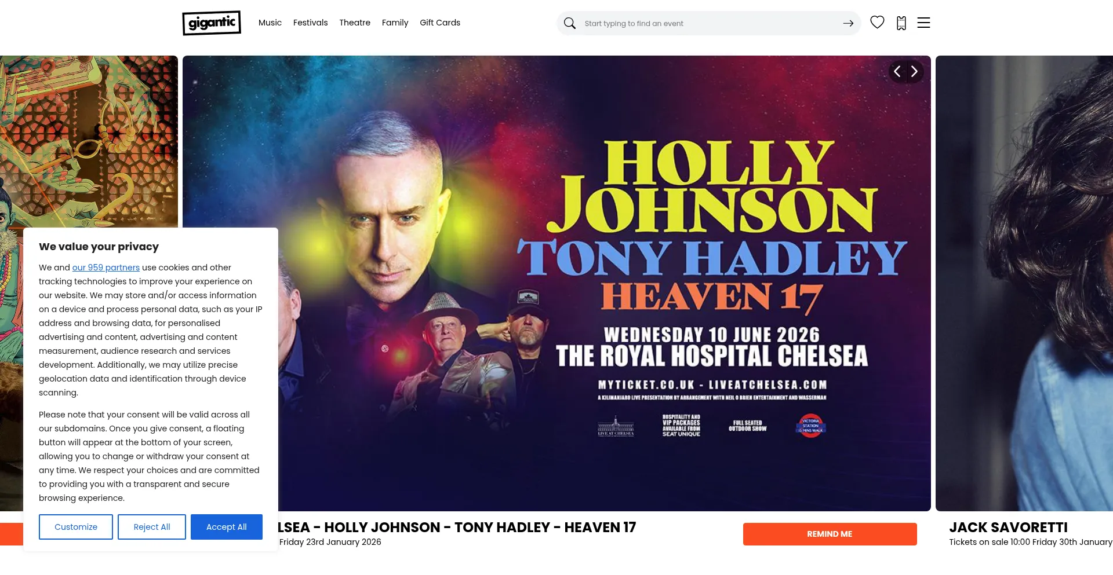Open the Jack Savoretti banner image

(1024, 283)
